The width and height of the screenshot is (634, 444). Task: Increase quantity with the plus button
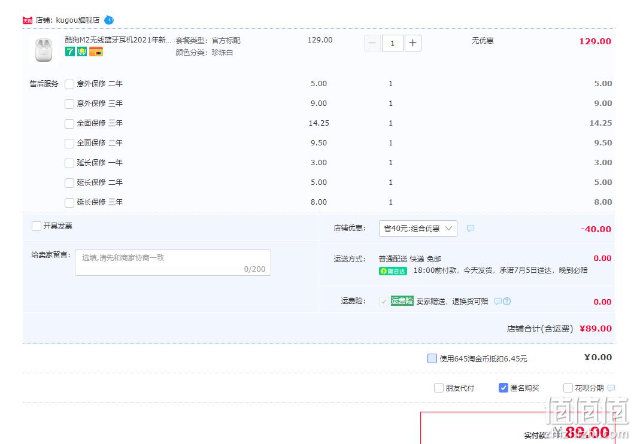pos(412,43)
